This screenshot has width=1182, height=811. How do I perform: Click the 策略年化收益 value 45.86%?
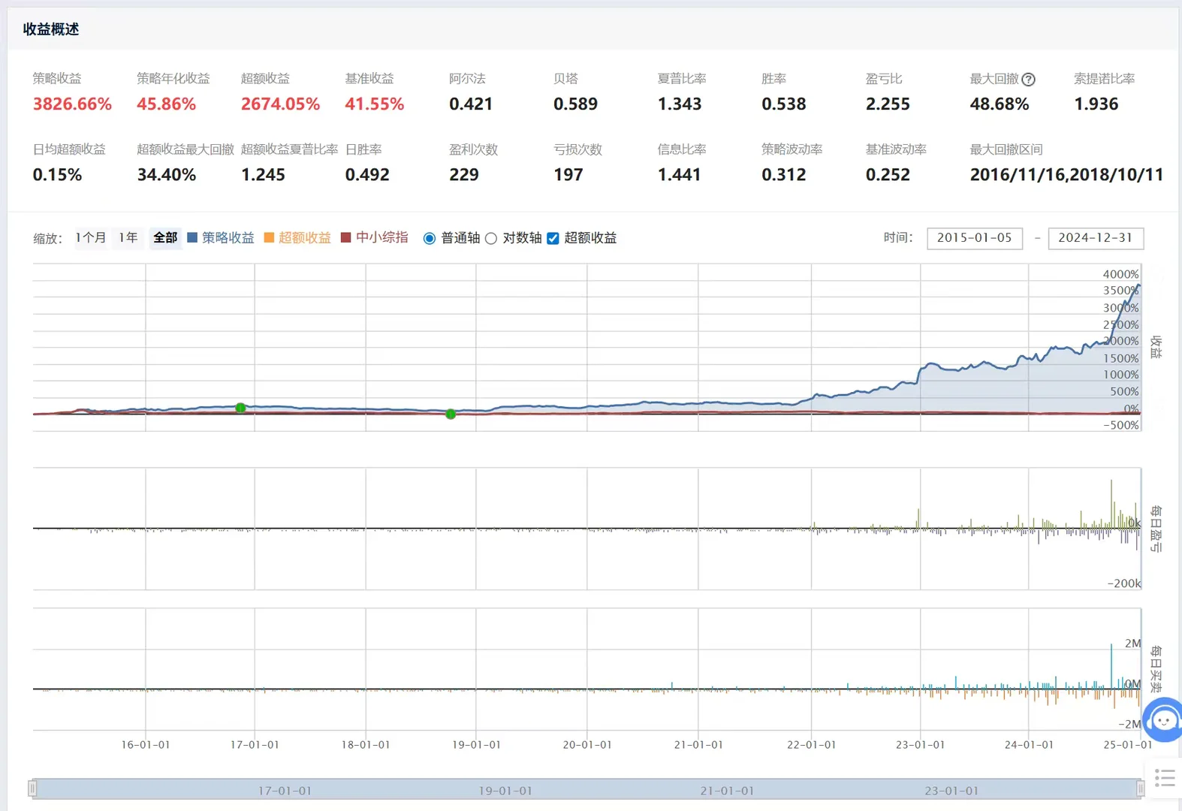click(x=166, y=104)
